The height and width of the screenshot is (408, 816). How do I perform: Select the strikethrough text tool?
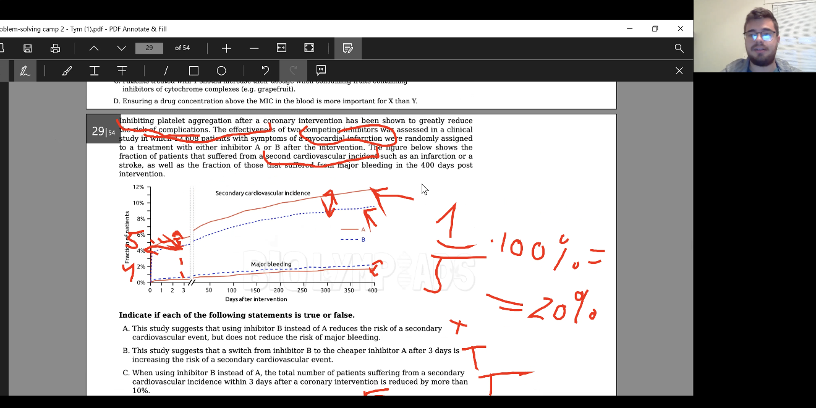[122, 70]
